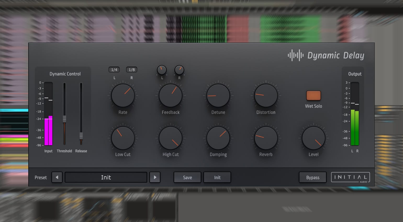The image size is (403, 222).
Task: Turn the Rate knob
Action: tap(123, 95)
